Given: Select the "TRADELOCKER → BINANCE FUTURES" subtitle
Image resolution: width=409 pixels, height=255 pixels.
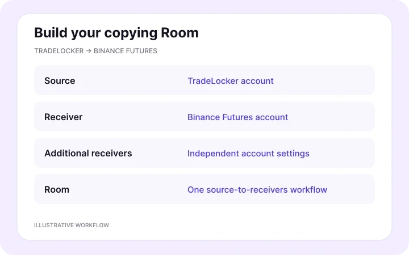Looking at the screenshot, I should (96, 51).
